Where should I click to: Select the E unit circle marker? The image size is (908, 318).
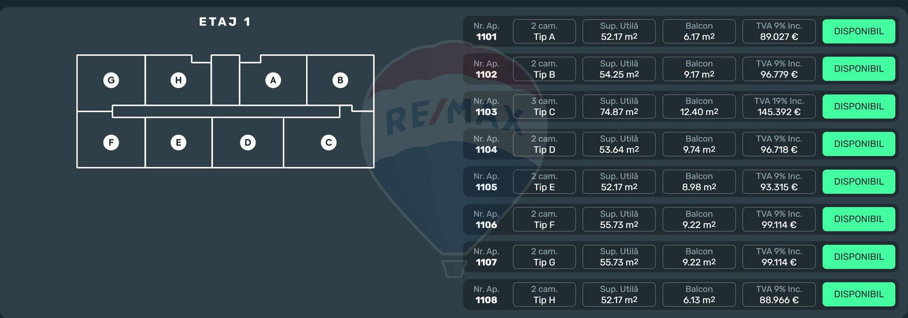tap(178, 142)
